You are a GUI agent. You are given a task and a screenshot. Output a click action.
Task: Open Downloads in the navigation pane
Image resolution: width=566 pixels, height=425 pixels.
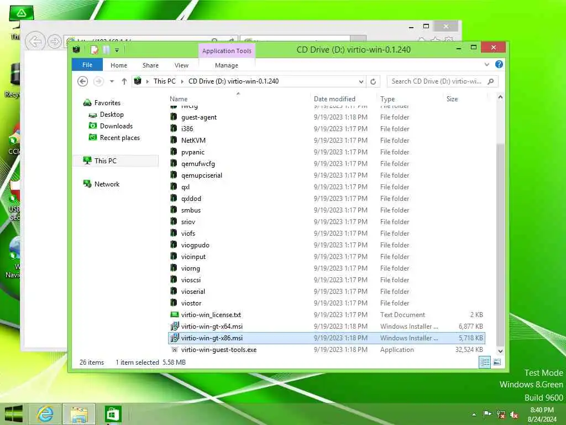click(116, 126)
